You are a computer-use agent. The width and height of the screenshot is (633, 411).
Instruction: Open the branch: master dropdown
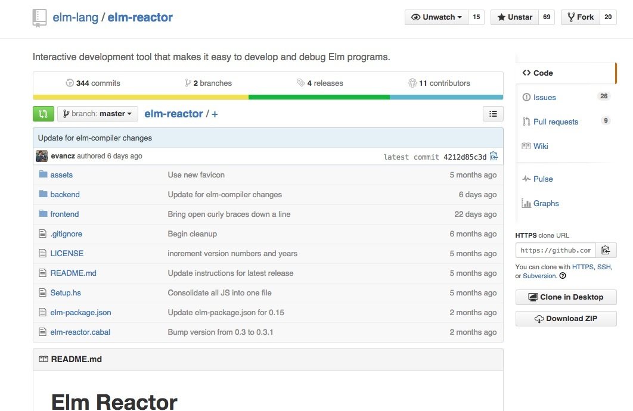pos(98,114)
